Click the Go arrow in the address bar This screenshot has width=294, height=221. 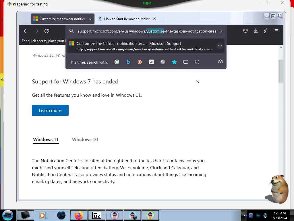pyautogui.click(x=220, y=31)
